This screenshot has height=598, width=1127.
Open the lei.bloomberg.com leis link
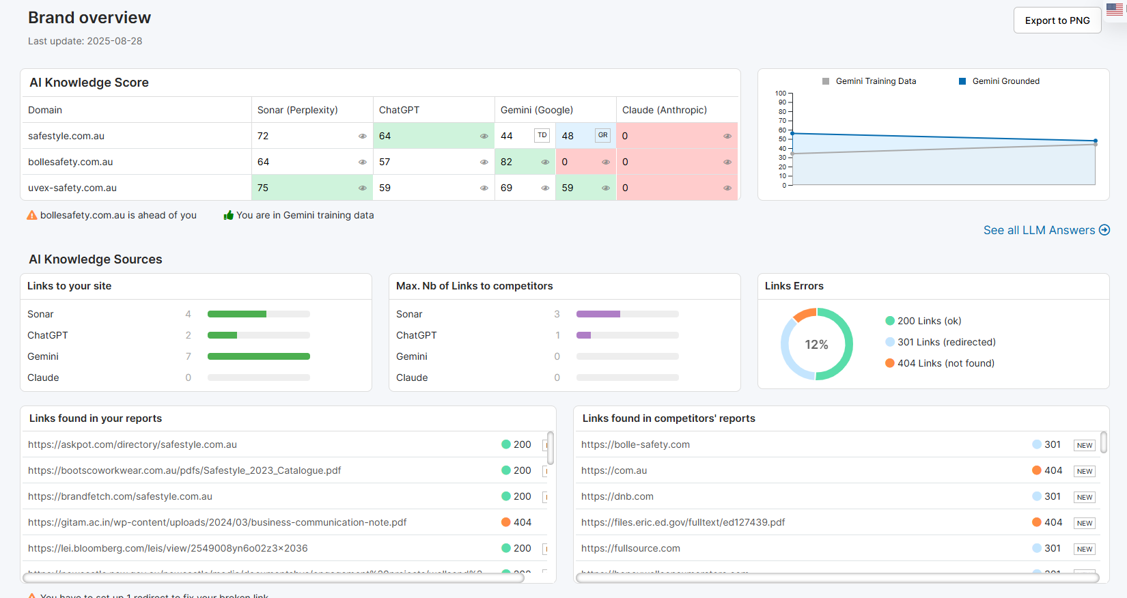tap(168, 548)
